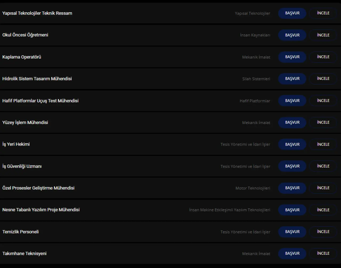Screen dimensions: 341x268
Task: Open the Takımhane Teknisyeni job title
Action: (25, 254)
